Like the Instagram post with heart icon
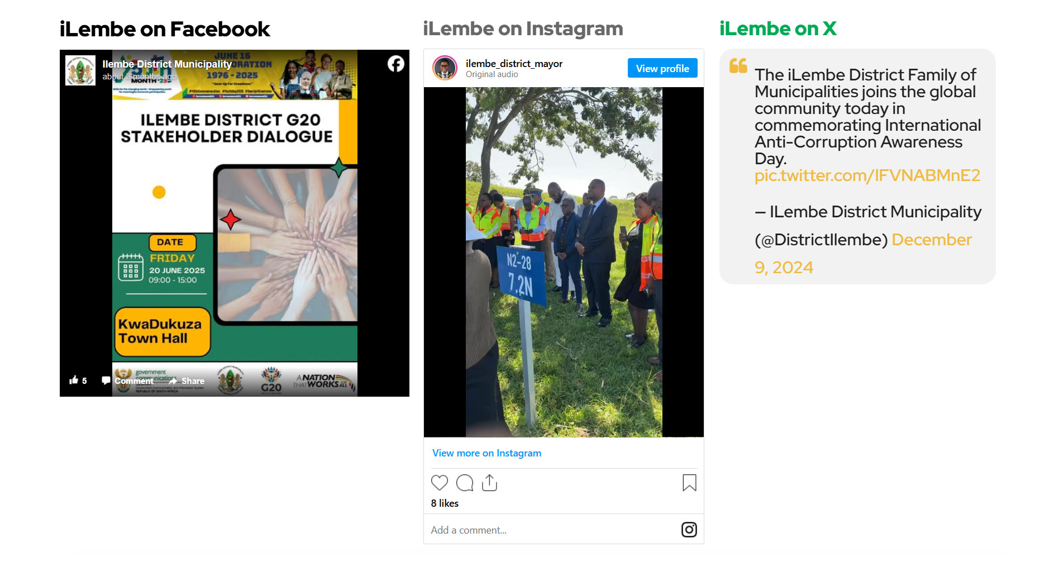This screenshot has height=571, width=1059. 440,483
